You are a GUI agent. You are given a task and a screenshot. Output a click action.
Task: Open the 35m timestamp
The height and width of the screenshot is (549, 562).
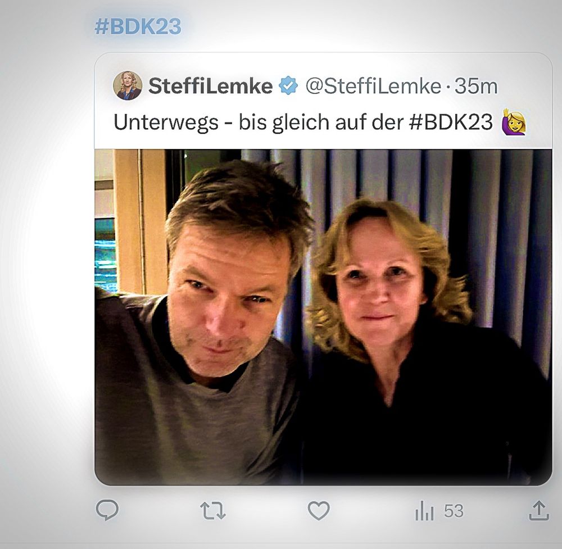(x=477, y=87)
